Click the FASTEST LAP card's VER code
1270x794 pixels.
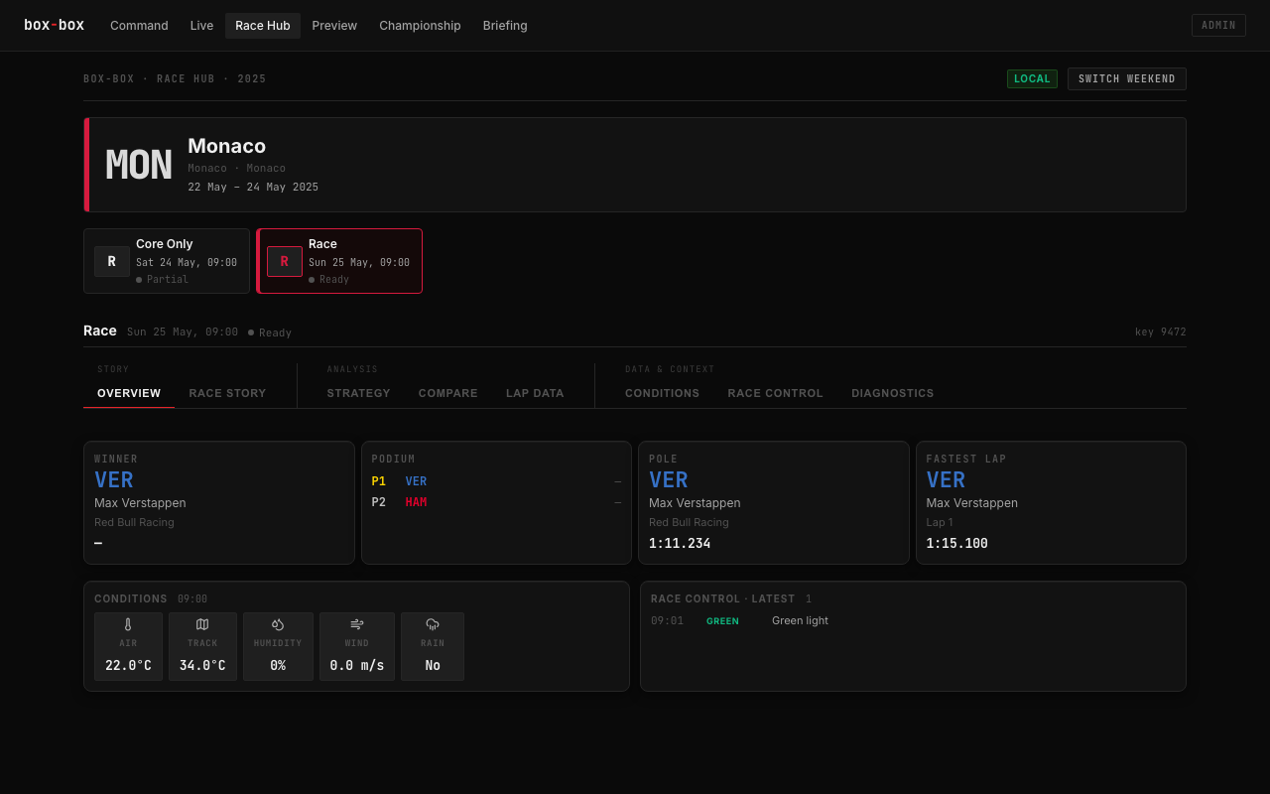946,480
